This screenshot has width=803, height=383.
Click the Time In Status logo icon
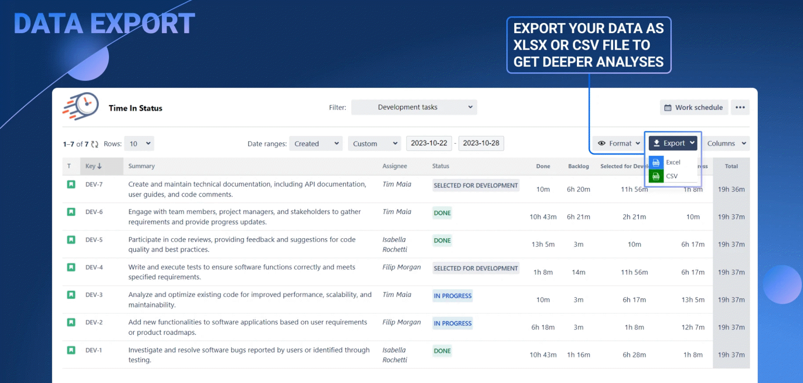80,107
